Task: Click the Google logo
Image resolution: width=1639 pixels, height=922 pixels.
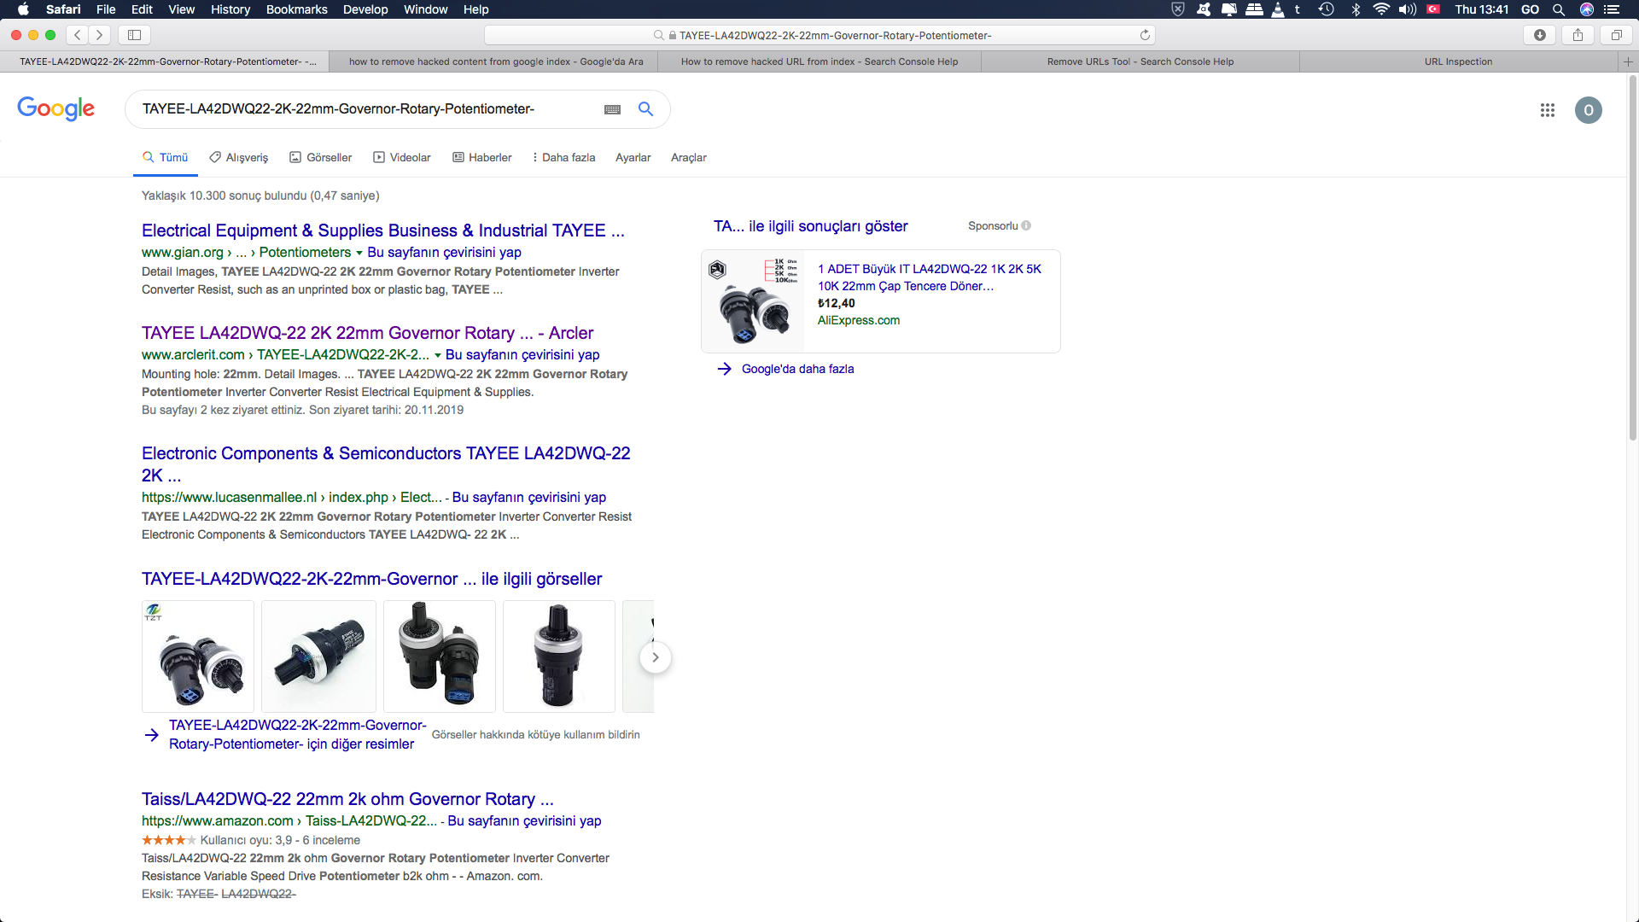Action: click(x=56, y=108)
